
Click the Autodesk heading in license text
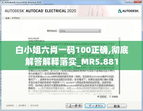coord(34,38)
